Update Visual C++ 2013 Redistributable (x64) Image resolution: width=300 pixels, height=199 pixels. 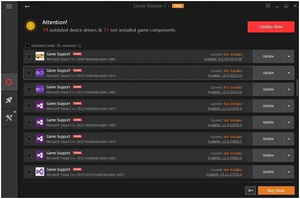click(x=268, y=139)
